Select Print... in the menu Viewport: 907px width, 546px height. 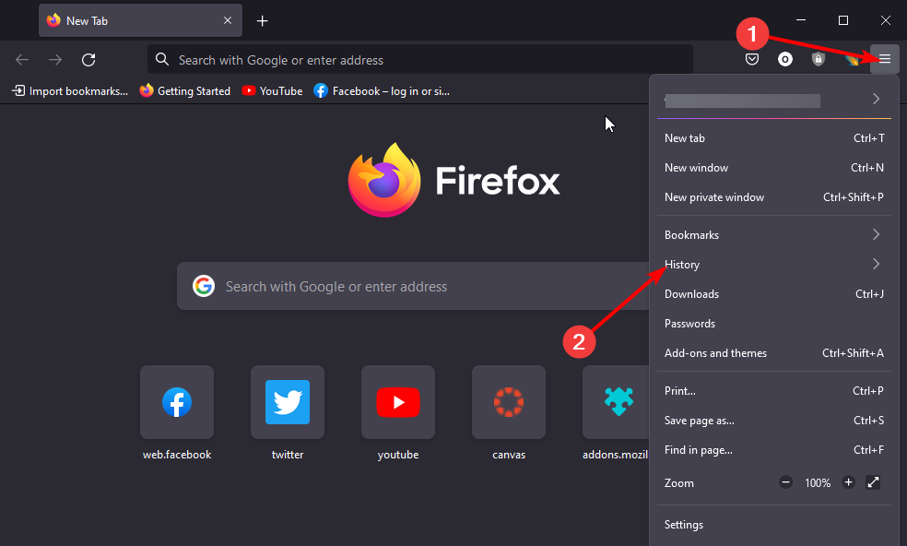(x=774, y=391)
